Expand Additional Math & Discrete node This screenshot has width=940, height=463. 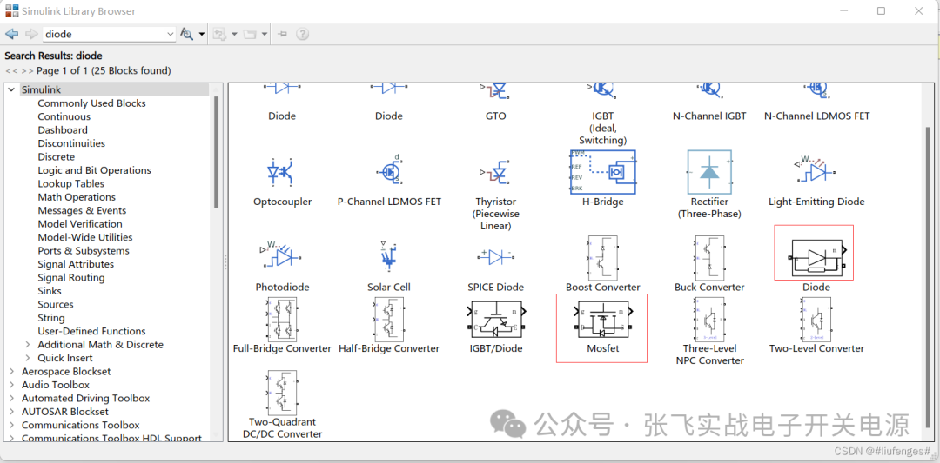pyautogui.click(x=28, y=345)
